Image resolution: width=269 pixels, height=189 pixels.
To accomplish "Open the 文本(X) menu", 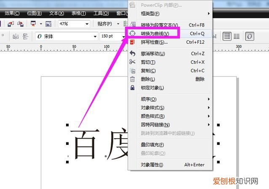I will (x=56, y=13).
